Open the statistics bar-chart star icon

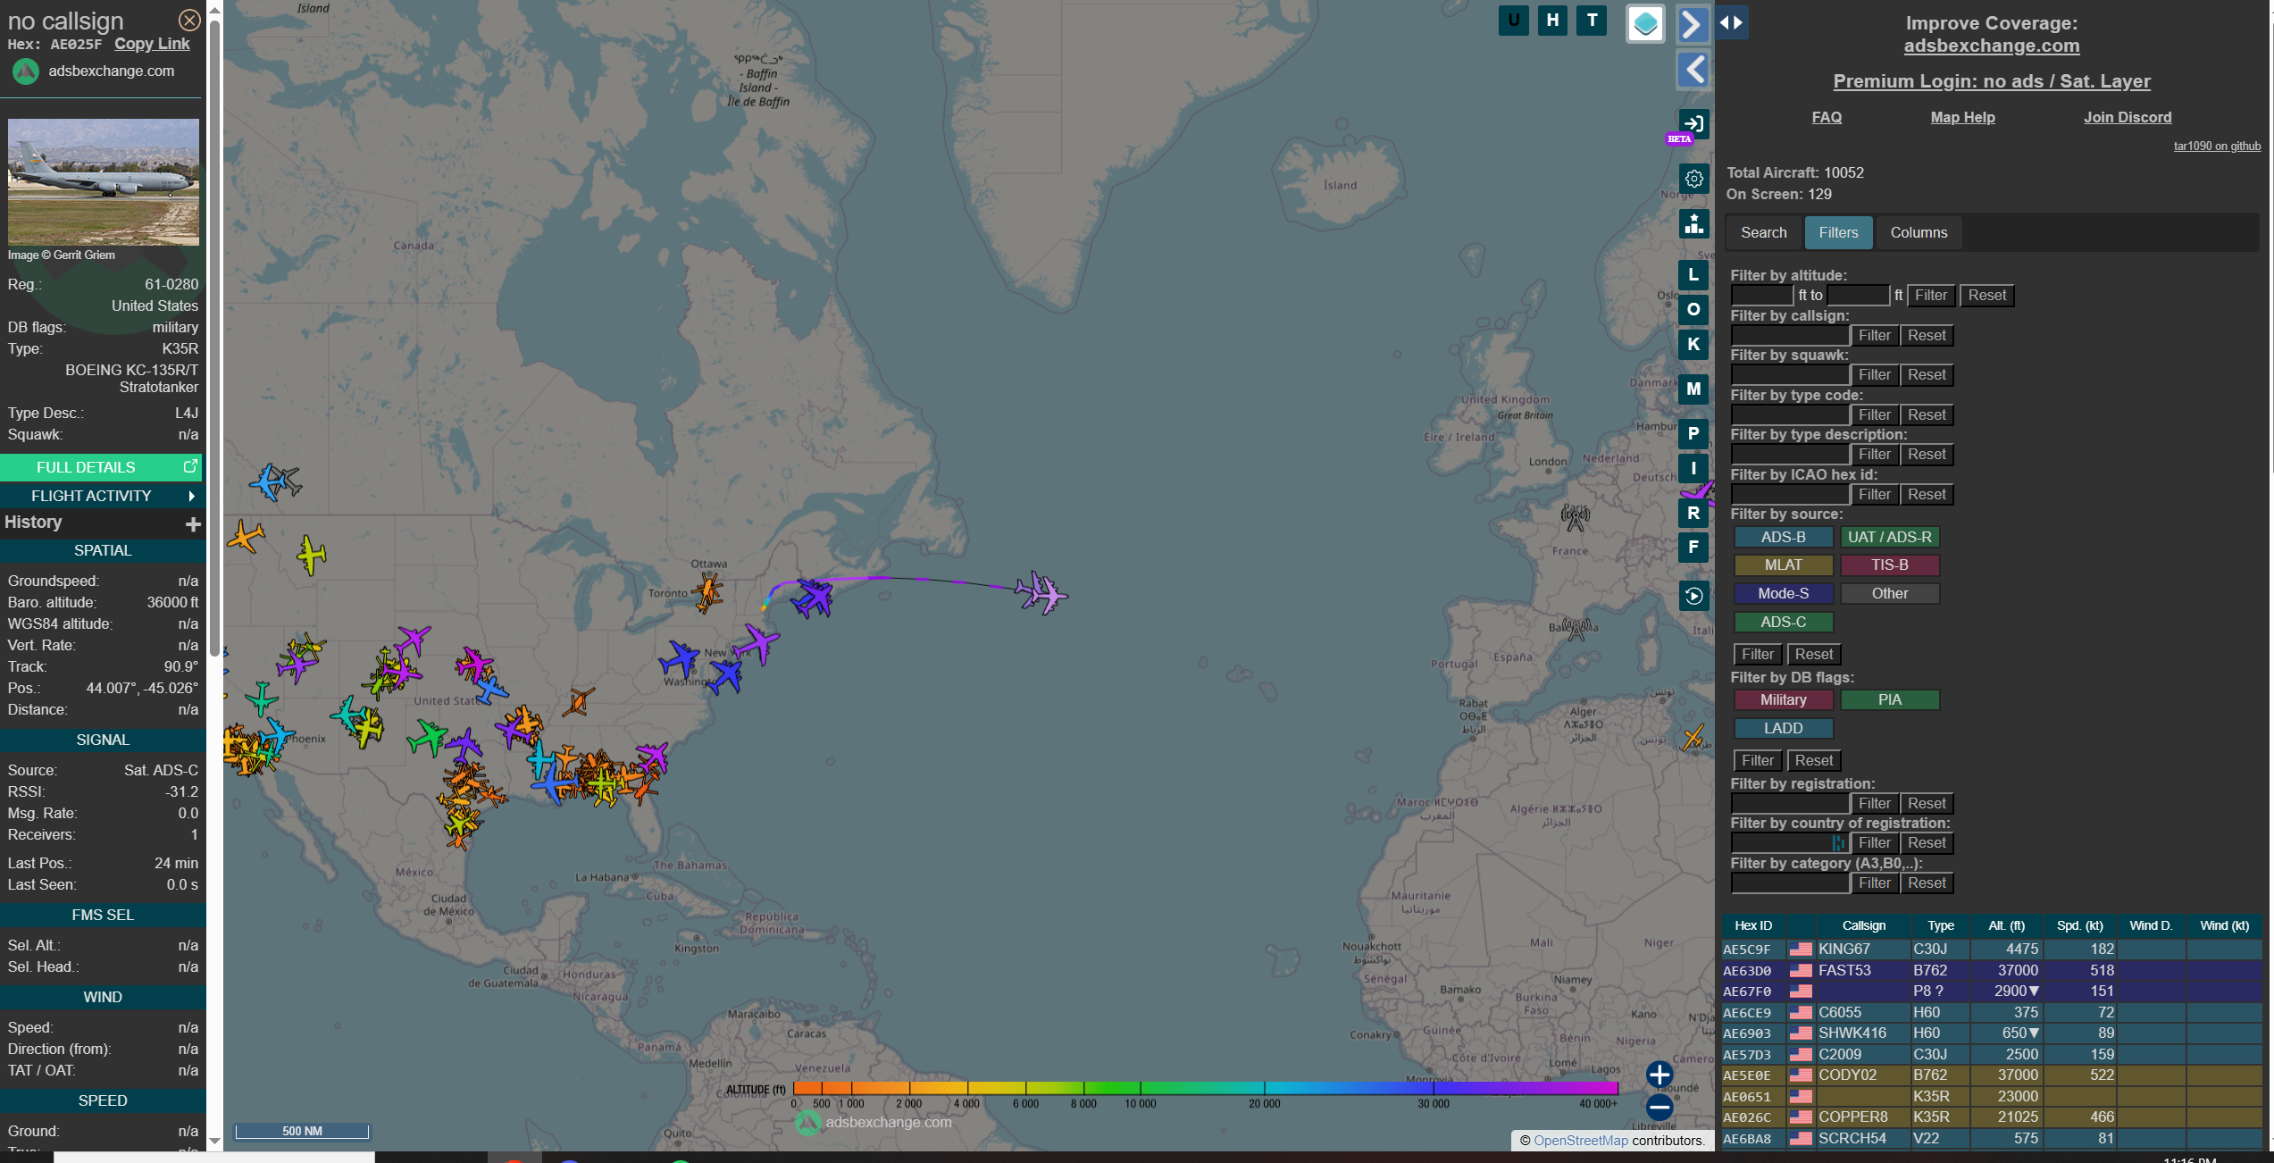pyautogui.click(x=1693, y=223)
